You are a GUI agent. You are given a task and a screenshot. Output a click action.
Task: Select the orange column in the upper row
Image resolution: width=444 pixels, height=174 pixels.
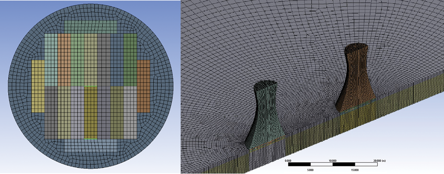64,60
